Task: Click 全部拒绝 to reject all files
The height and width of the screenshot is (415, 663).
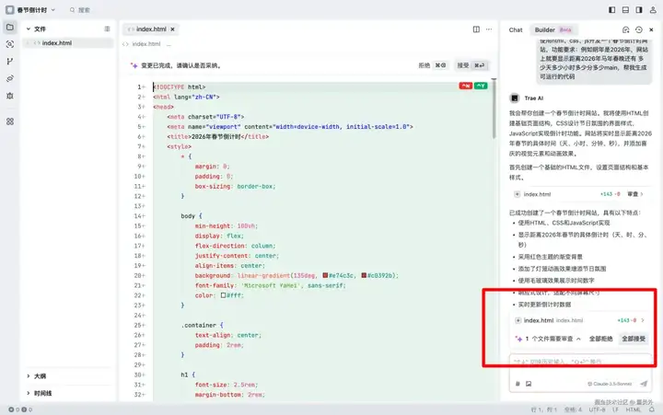Action: coord(600,339)
